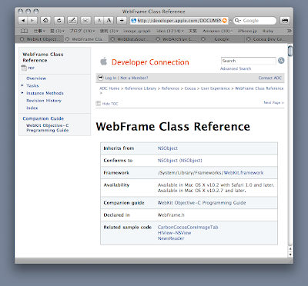Screen dimensions: 308x286
Task: Open the 便利 (3) bookmarks folder
Action: [x=109, y=31]
